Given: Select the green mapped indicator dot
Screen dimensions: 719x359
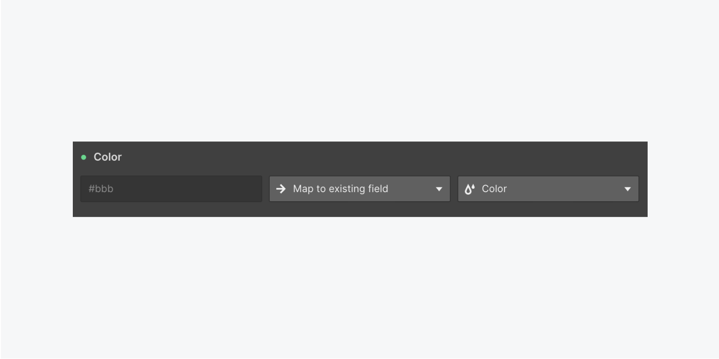Looking at the screenshot, I should pyautogui.click(x=84, y=157).
